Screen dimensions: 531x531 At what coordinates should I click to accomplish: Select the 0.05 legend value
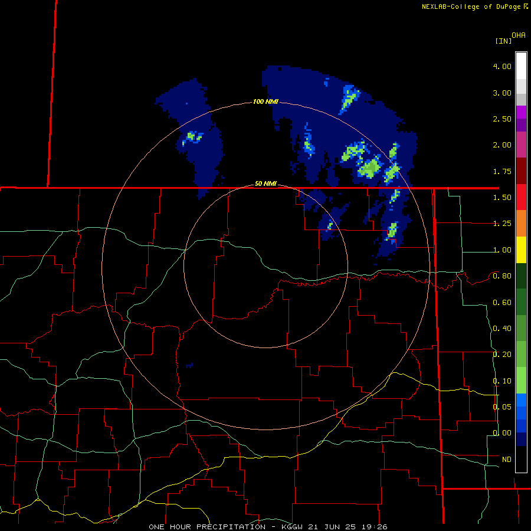(x=502, y=407)
